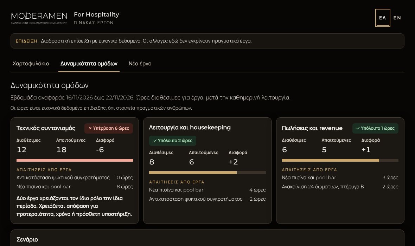
Task: Click the -6 difference value
Action: [x=100, y=150]
